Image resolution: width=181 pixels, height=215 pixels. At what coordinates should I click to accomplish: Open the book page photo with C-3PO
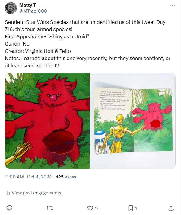(133, 121)
